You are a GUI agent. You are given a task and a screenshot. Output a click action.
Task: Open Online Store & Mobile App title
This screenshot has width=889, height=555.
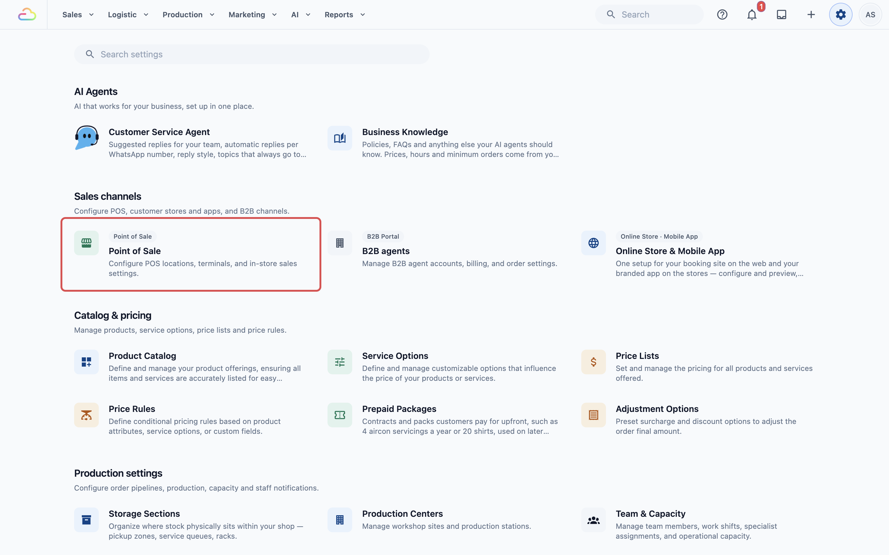(670, 251)
